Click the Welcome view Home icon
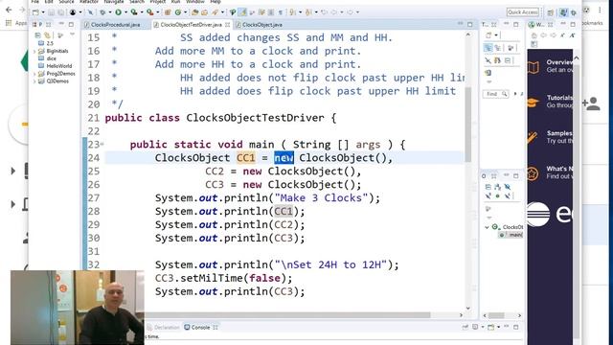This screenshot has height=345, width=613. pyautogui.click(x=534, y=35)
